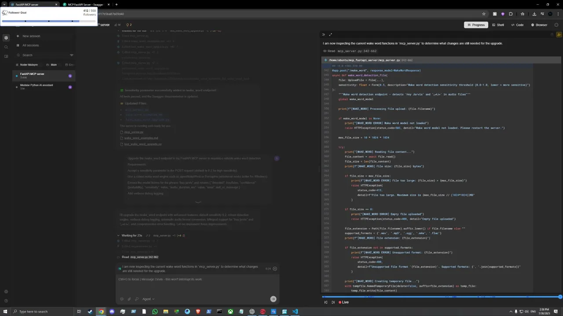Click Read mcp_server.py:342-662 in chat
Screen dimensions: 563x316
(140, 257)
